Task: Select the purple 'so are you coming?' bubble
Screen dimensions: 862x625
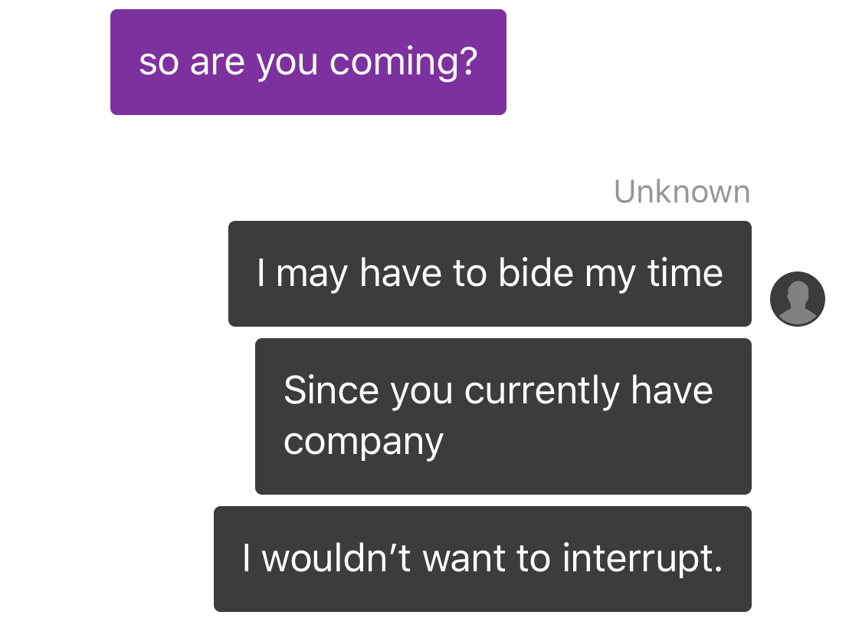Action: 308,62
